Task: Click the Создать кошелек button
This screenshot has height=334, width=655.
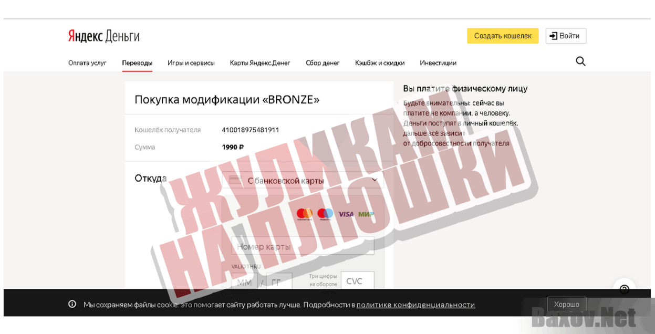Action: click(503, 36)
